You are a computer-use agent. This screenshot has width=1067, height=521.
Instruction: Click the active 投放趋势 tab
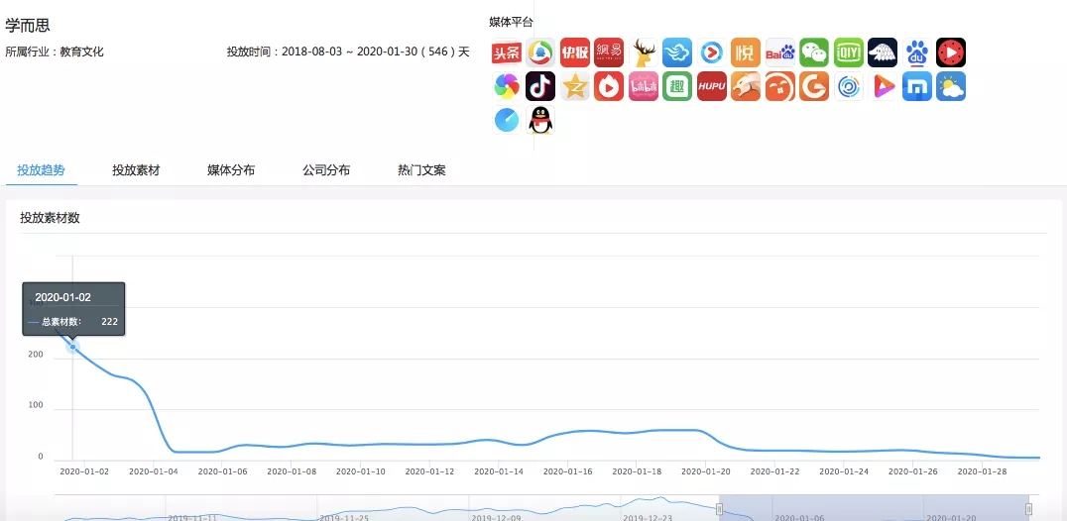pos(42,170)
